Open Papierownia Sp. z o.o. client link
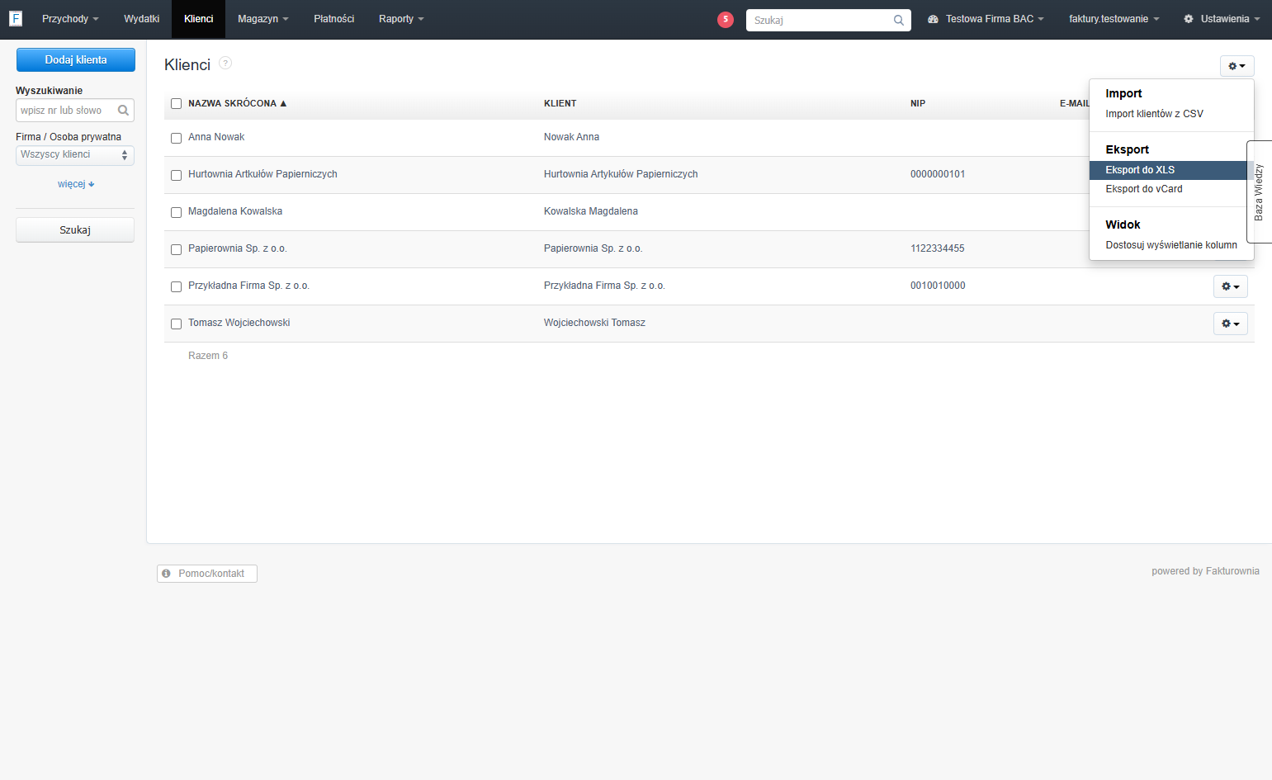 tap(238, 248)
